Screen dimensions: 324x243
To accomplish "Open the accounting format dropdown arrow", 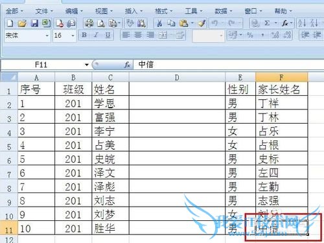I will pyautogui.click(x=240, y=35).
